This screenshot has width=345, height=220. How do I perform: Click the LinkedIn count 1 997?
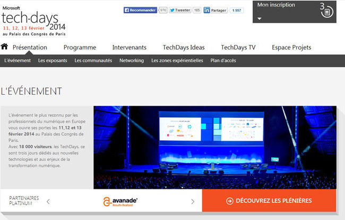point(237,10)
